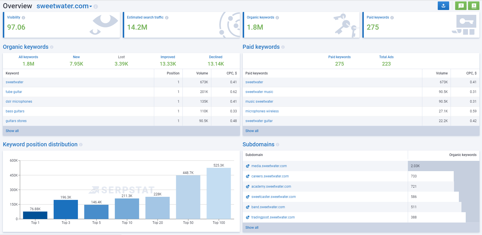
Task: Open tradingpost.sweetwater.com subdomain link
Action: pyautogui.click(x=273, y=217)
